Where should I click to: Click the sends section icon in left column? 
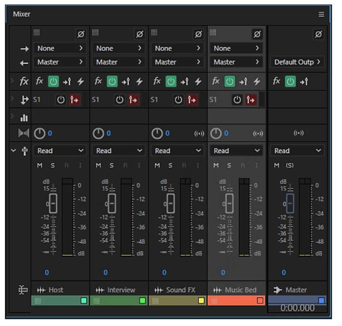tap(24, 100)
